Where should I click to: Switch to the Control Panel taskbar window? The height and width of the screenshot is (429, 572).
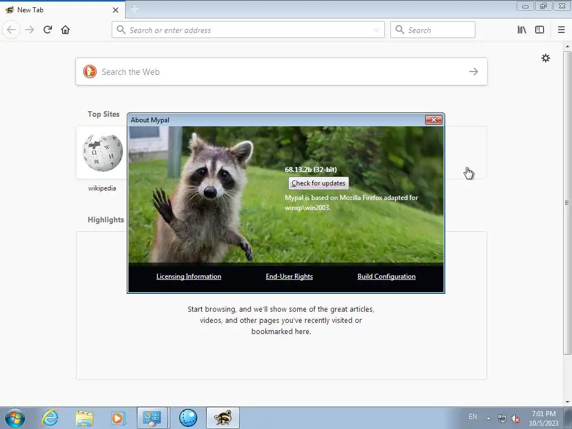(152, 418)
